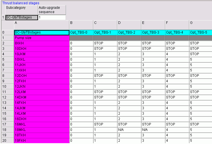
Task: Click the Opt_TBS-0 value 0 for 10XKL
Action: 81,59
